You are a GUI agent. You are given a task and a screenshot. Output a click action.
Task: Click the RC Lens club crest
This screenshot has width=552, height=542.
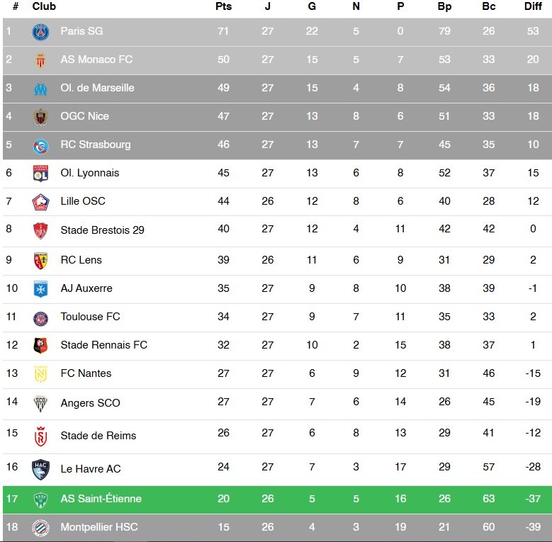pos(40,260)
